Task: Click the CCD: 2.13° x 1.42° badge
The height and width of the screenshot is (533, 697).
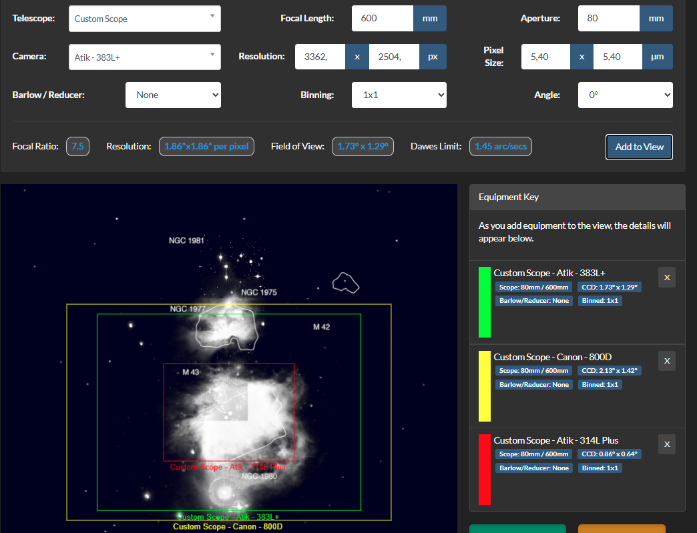Action: pyautogui.click(x=610, y=370)
